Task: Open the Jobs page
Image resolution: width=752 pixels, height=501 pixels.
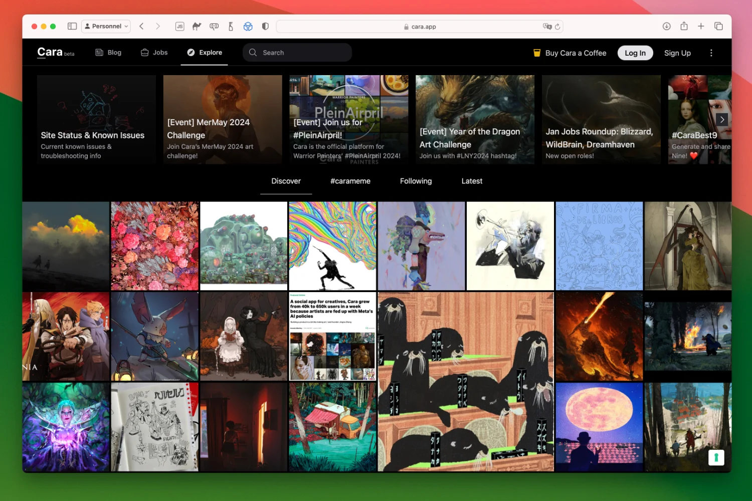Action: (x=154, y=53)
